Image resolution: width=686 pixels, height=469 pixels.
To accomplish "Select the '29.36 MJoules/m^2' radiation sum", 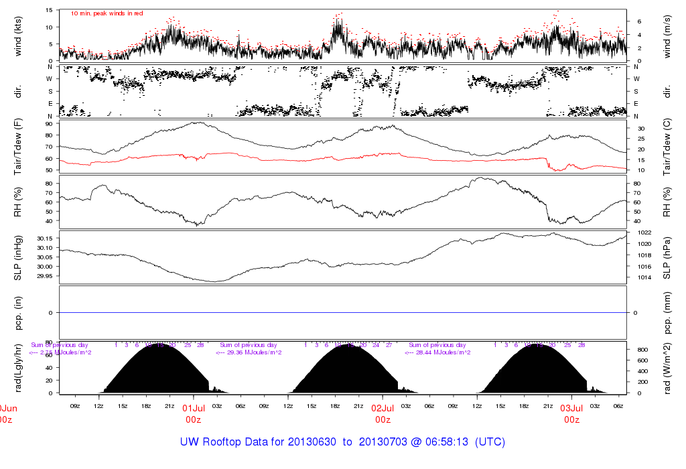I will click(253, 352).
